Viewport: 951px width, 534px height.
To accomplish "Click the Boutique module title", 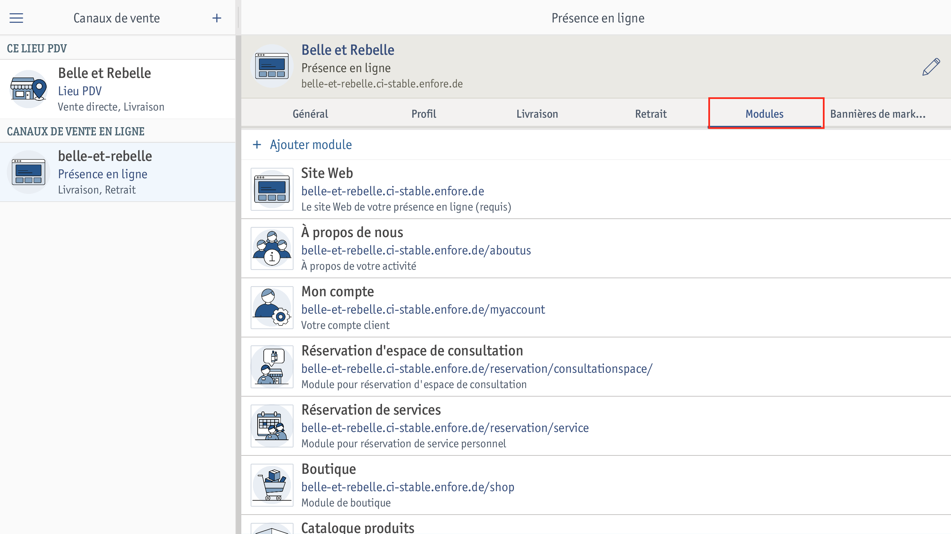I will point(329,469).
